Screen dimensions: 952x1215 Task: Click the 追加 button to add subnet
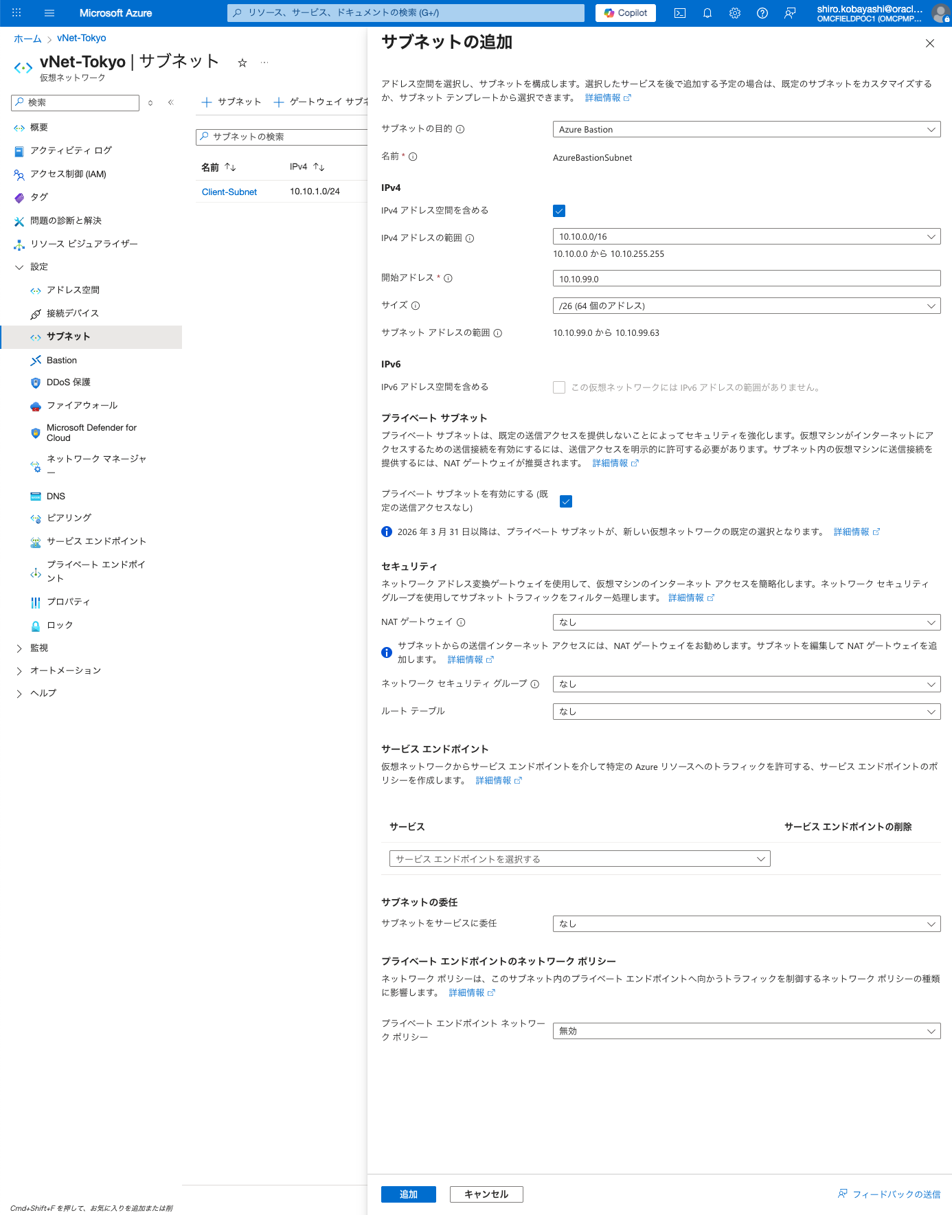point(409,1194)
